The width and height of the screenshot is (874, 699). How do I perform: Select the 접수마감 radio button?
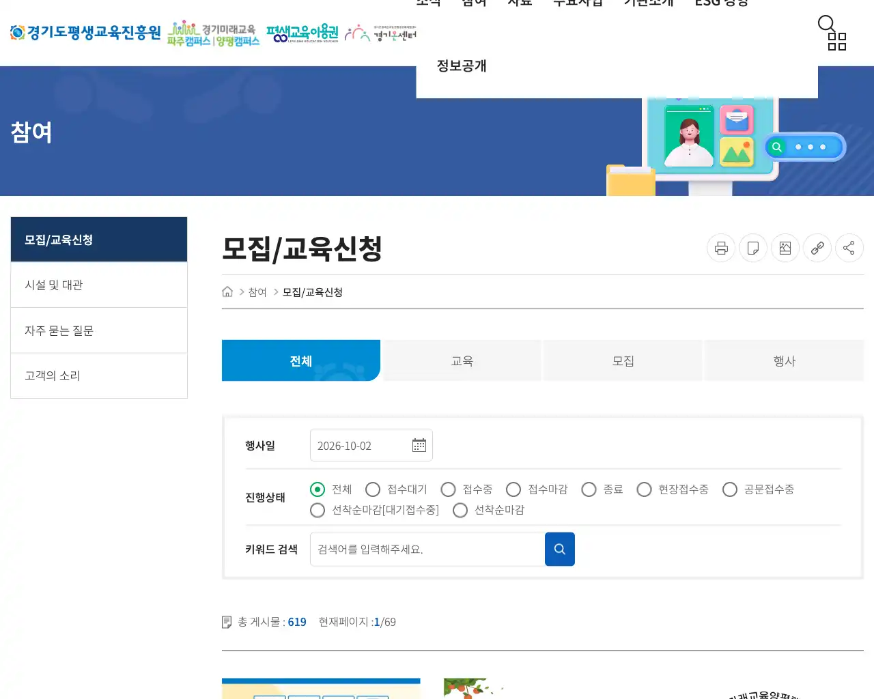tap(513, 489)
